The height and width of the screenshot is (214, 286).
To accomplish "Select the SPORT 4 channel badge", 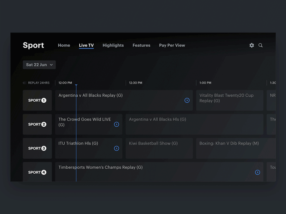I will point(37,172).
